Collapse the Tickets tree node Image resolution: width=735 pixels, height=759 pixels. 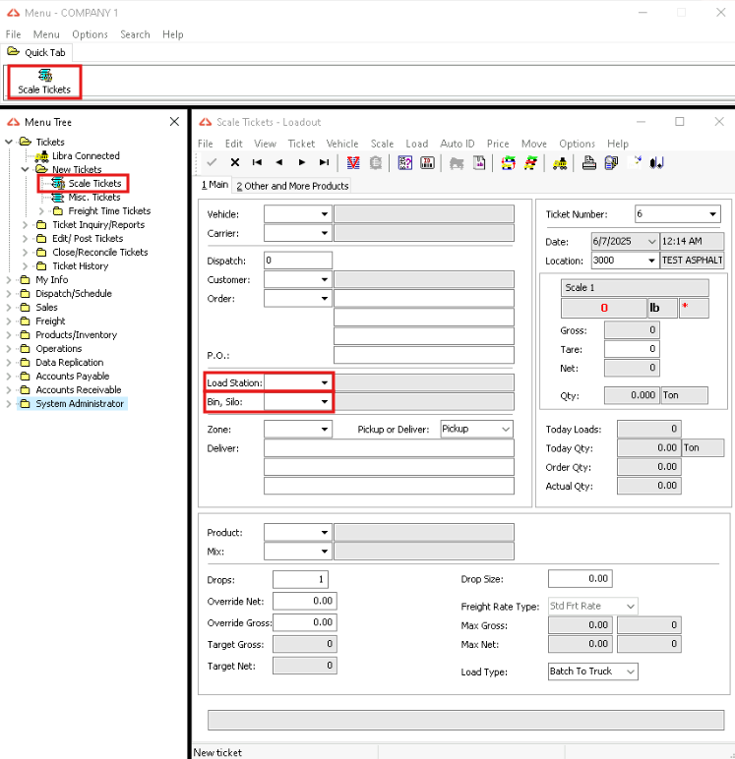click(9, 142)
